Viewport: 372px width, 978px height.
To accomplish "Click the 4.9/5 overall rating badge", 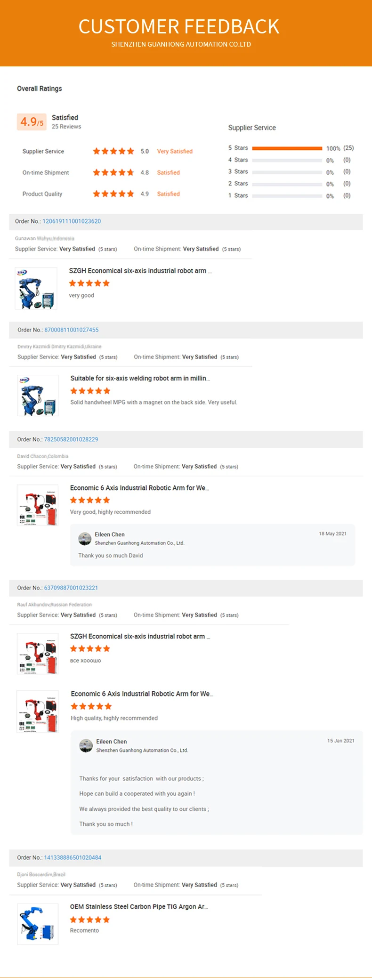I will click(x=32, y=122).
